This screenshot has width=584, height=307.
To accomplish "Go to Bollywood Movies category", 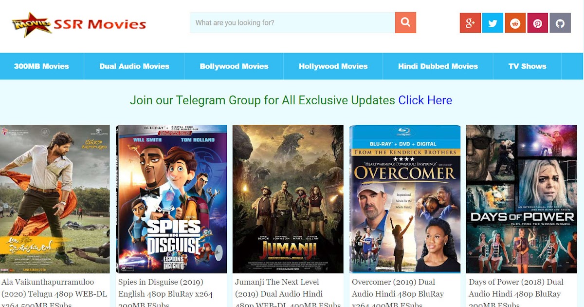I will (x=234, y=66).
